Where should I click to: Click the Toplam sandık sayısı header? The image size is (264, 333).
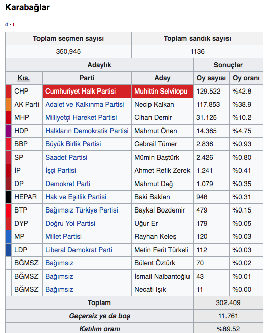pyautogui.click(x=197, y=39)
